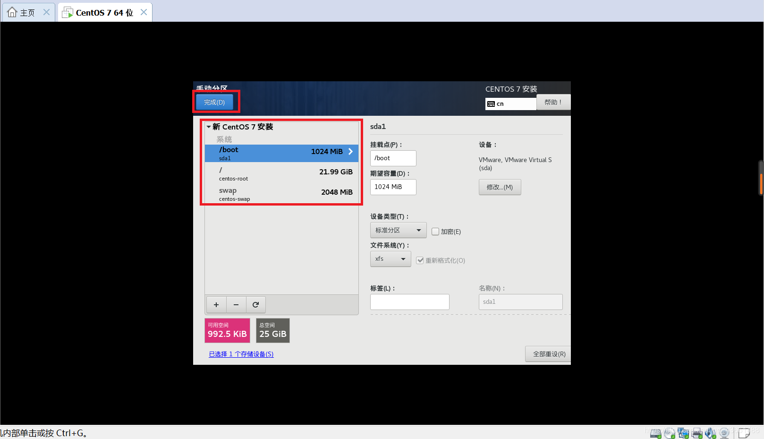Click the message log note icon
Image resolution: width=764 pixels, height=439 pixels.
pos(744,433)
